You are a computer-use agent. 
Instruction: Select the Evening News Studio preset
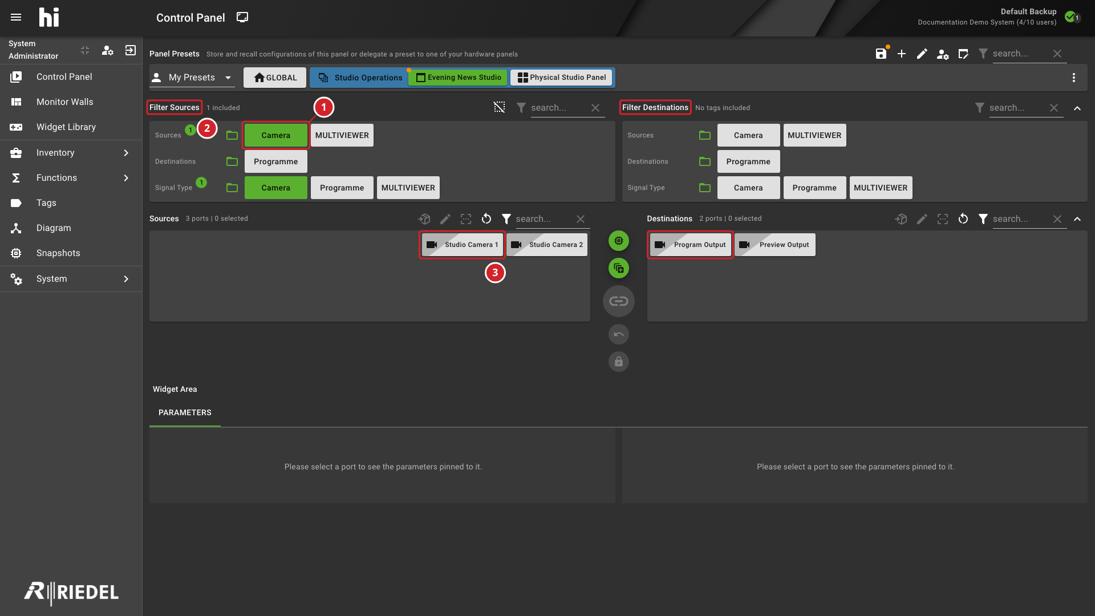[459, 78]
